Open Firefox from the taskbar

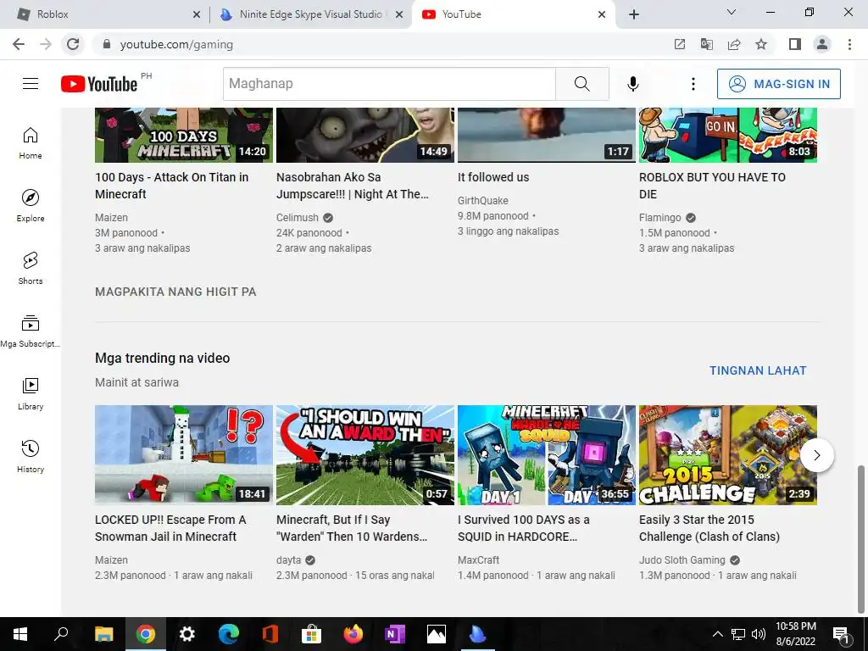(x=353, y=634)
